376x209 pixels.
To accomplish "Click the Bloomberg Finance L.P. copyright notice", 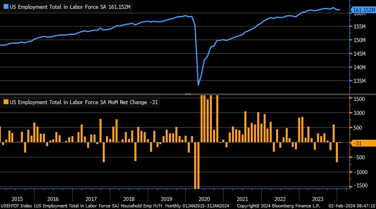I will pyautogui.click(x=280, y=206).
